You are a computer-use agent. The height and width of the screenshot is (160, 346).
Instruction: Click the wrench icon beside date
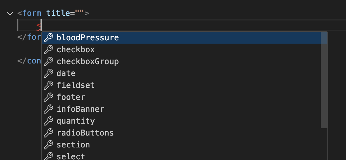point(49,73)
